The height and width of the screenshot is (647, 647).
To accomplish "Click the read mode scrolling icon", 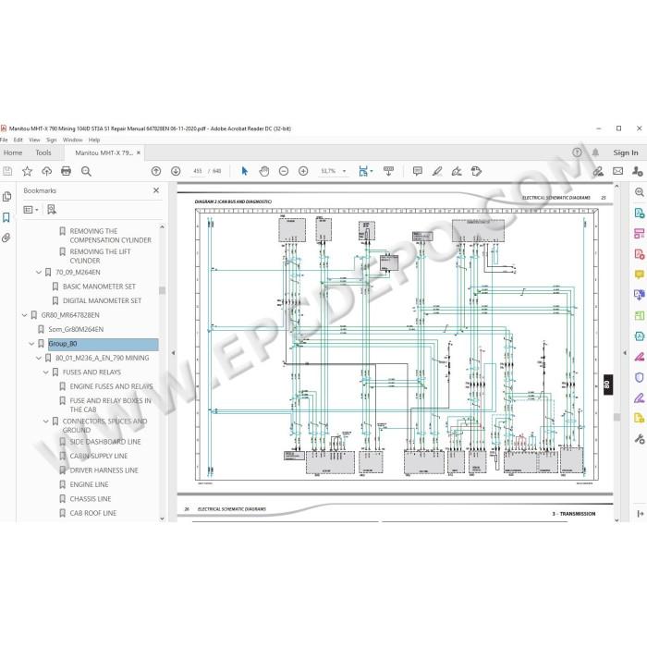I will pos(388,171).
